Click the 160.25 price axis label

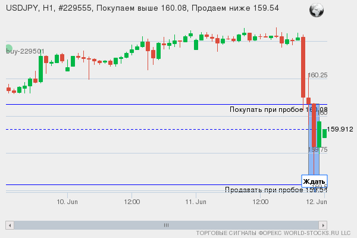tap(318, 75)
